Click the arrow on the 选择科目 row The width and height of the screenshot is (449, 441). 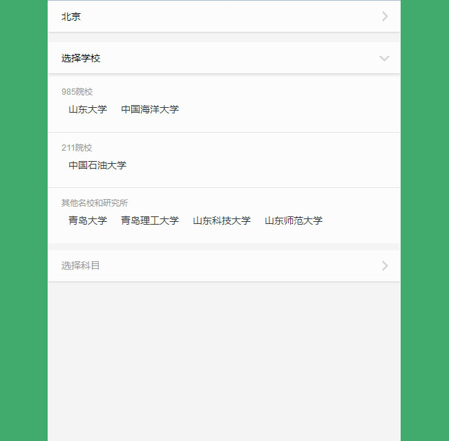385,265
